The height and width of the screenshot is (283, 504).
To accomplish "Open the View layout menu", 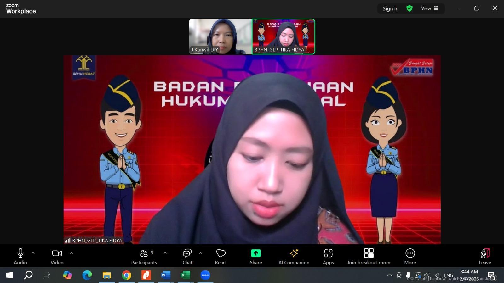I will click(x=430, y=8).
